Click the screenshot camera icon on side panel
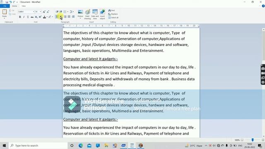 pyautogui.click(x=263, y=69)
